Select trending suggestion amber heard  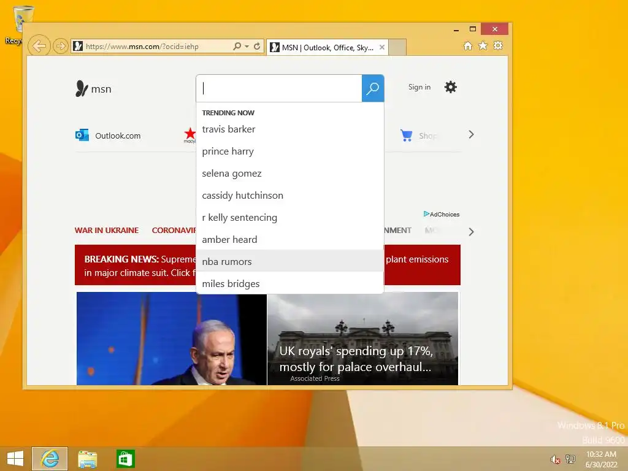point(290,239)
